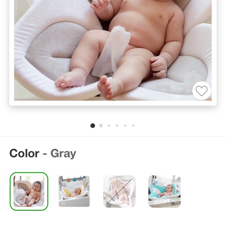Select the fifth image pagination dot

(x=125, y=125)
